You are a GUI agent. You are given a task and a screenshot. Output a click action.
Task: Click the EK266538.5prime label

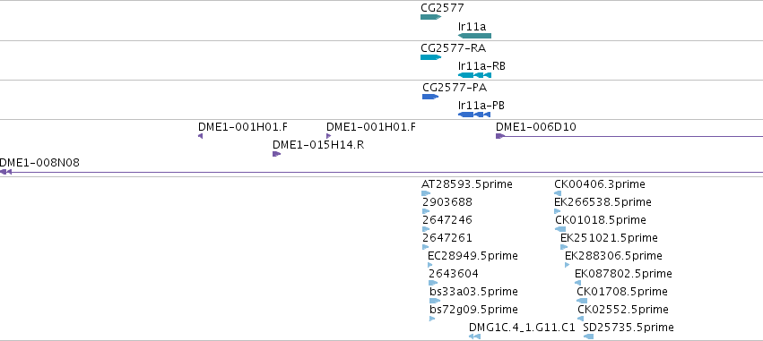click(x=603, y=202)
